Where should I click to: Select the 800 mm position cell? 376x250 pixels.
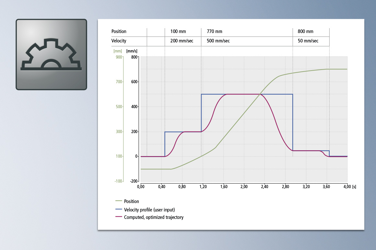tap(305, 31)
